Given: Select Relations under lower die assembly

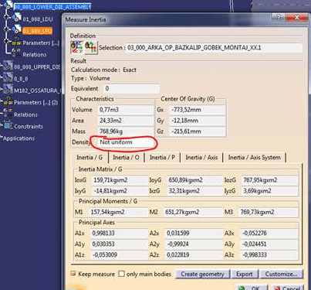Looking at the screenshot, I should click(x=35, y=55).
